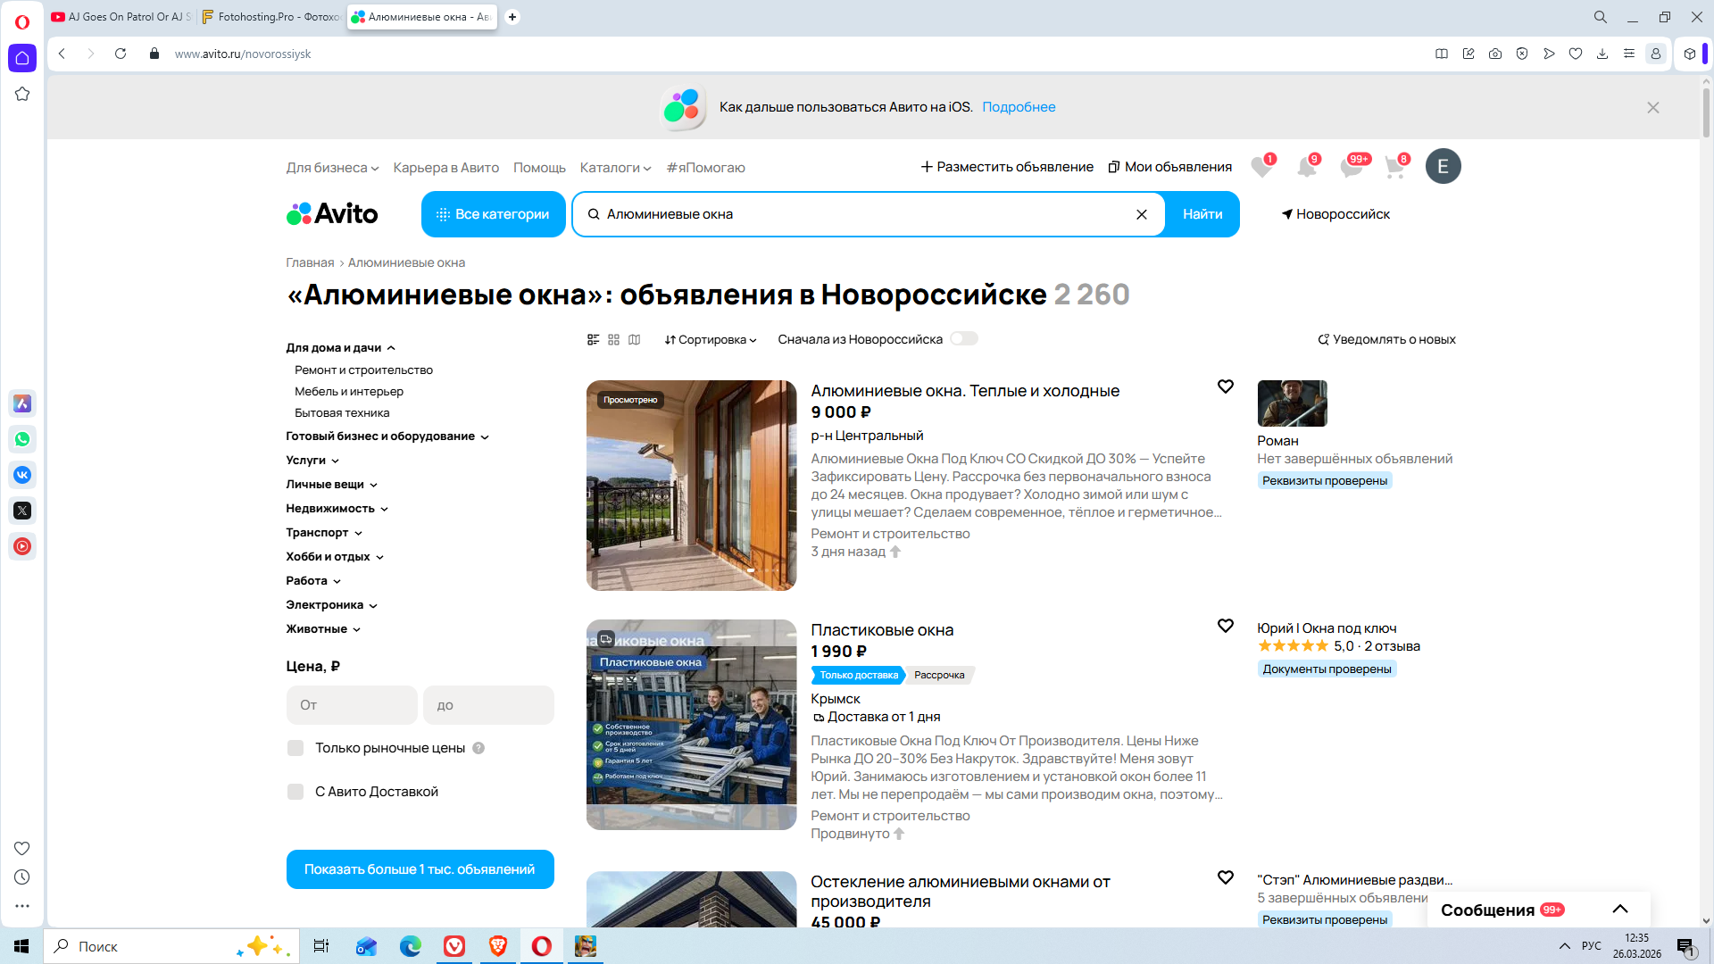Click the Найти search button

click(1202, 214)
